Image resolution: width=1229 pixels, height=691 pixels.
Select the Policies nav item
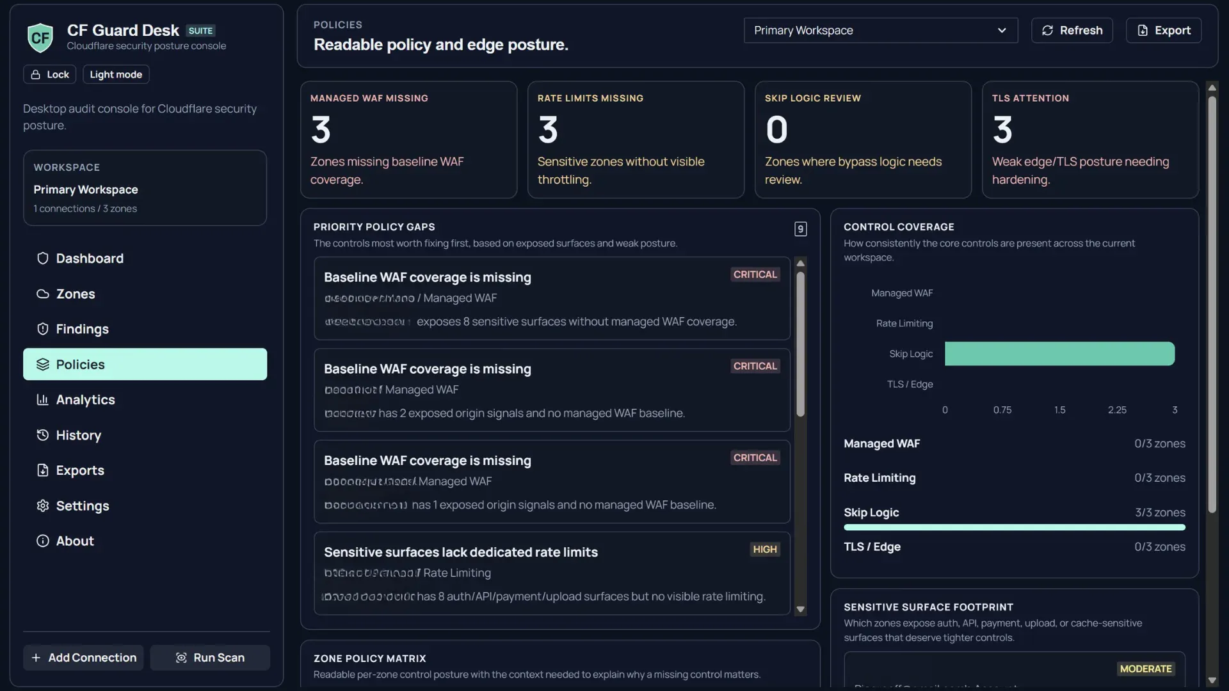[145, 364]
